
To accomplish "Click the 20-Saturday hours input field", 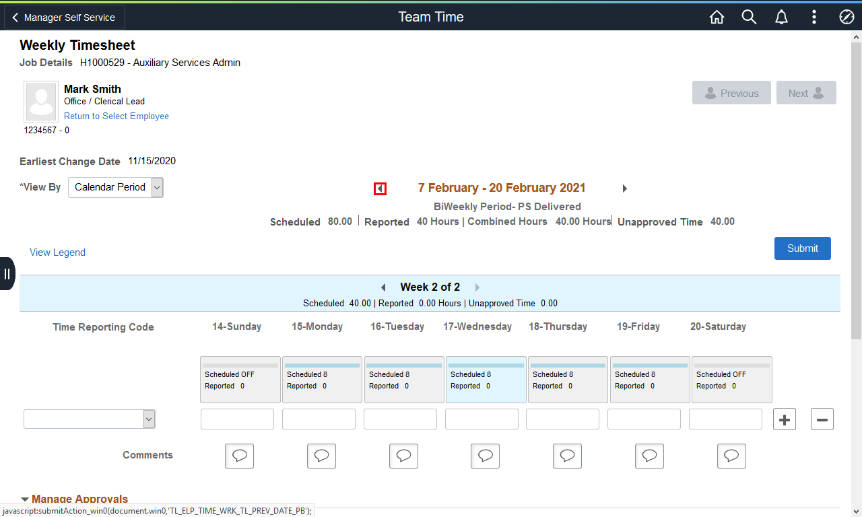I will coord(725,419).
